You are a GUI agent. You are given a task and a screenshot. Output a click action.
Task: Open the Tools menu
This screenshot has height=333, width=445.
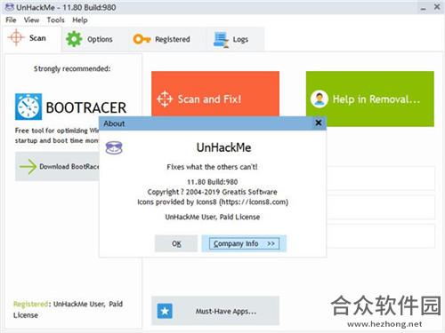coord(55,20)
